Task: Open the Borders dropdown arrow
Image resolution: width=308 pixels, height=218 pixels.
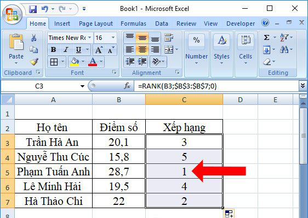Action: (x=62, y=62)
